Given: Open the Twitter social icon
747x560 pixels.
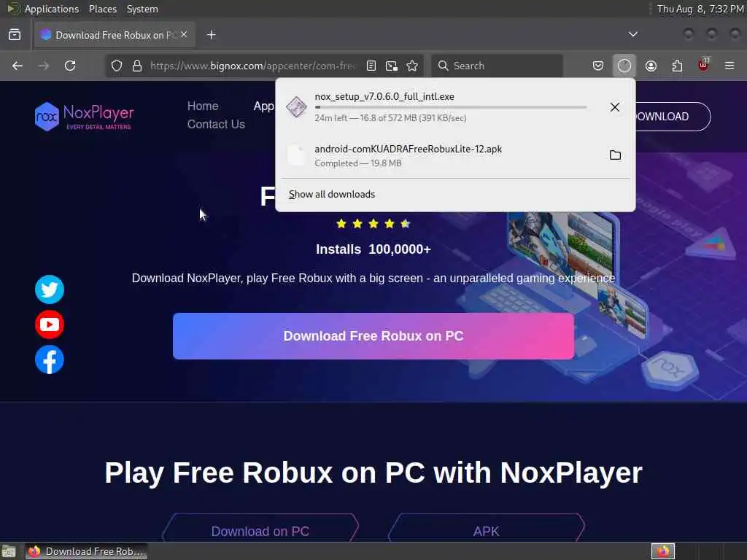Looking at the screenshot, I should 50,289.
